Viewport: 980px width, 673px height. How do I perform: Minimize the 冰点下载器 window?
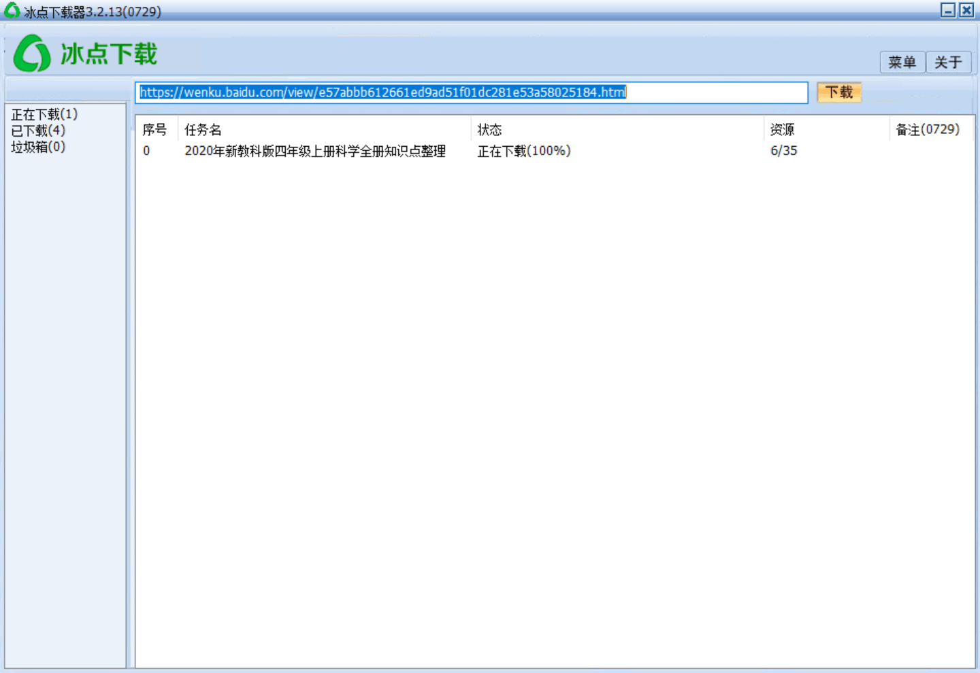948,10
